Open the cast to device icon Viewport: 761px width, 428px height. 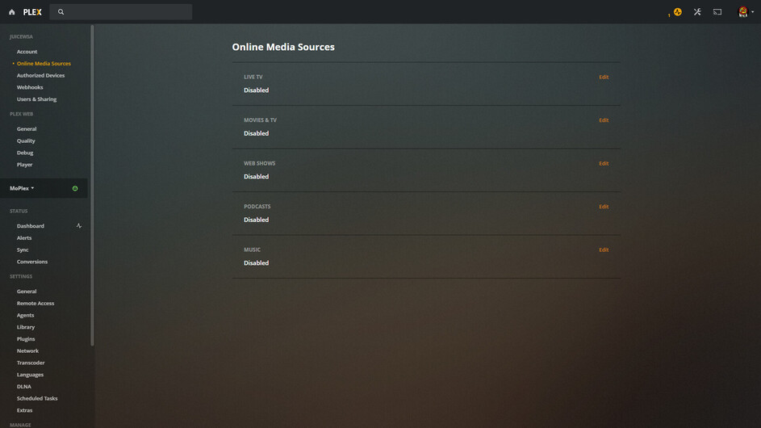[717, 12]
